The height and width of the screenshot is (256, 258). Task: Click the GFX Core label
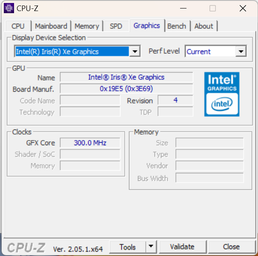40,143
